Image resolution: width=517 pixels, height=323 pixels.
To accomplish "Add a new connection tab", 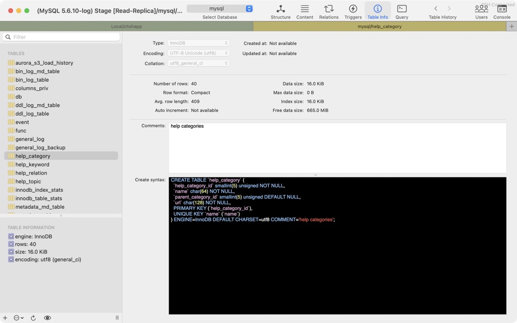I will coord(512,26).
